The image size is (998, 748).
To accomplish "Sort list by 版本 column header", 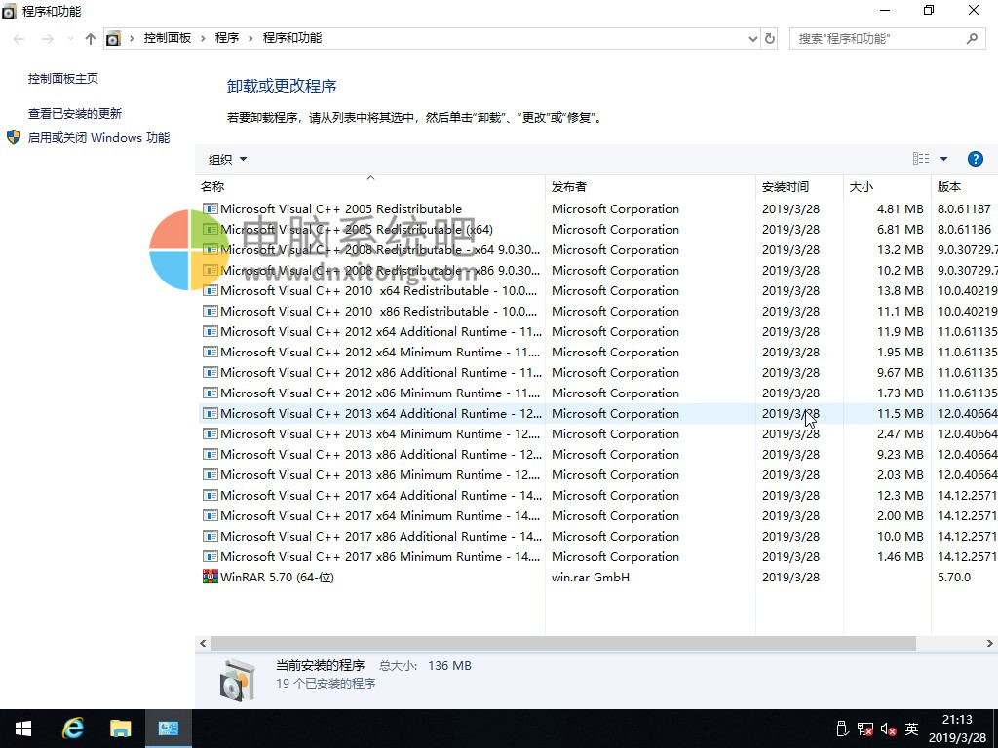I will point(964,186).
